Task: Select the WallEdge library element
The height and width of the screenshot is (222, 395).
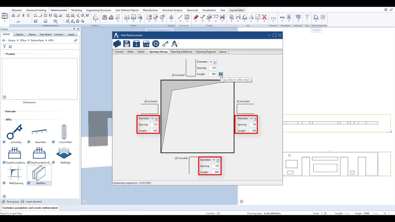Action: pos(64,155)
